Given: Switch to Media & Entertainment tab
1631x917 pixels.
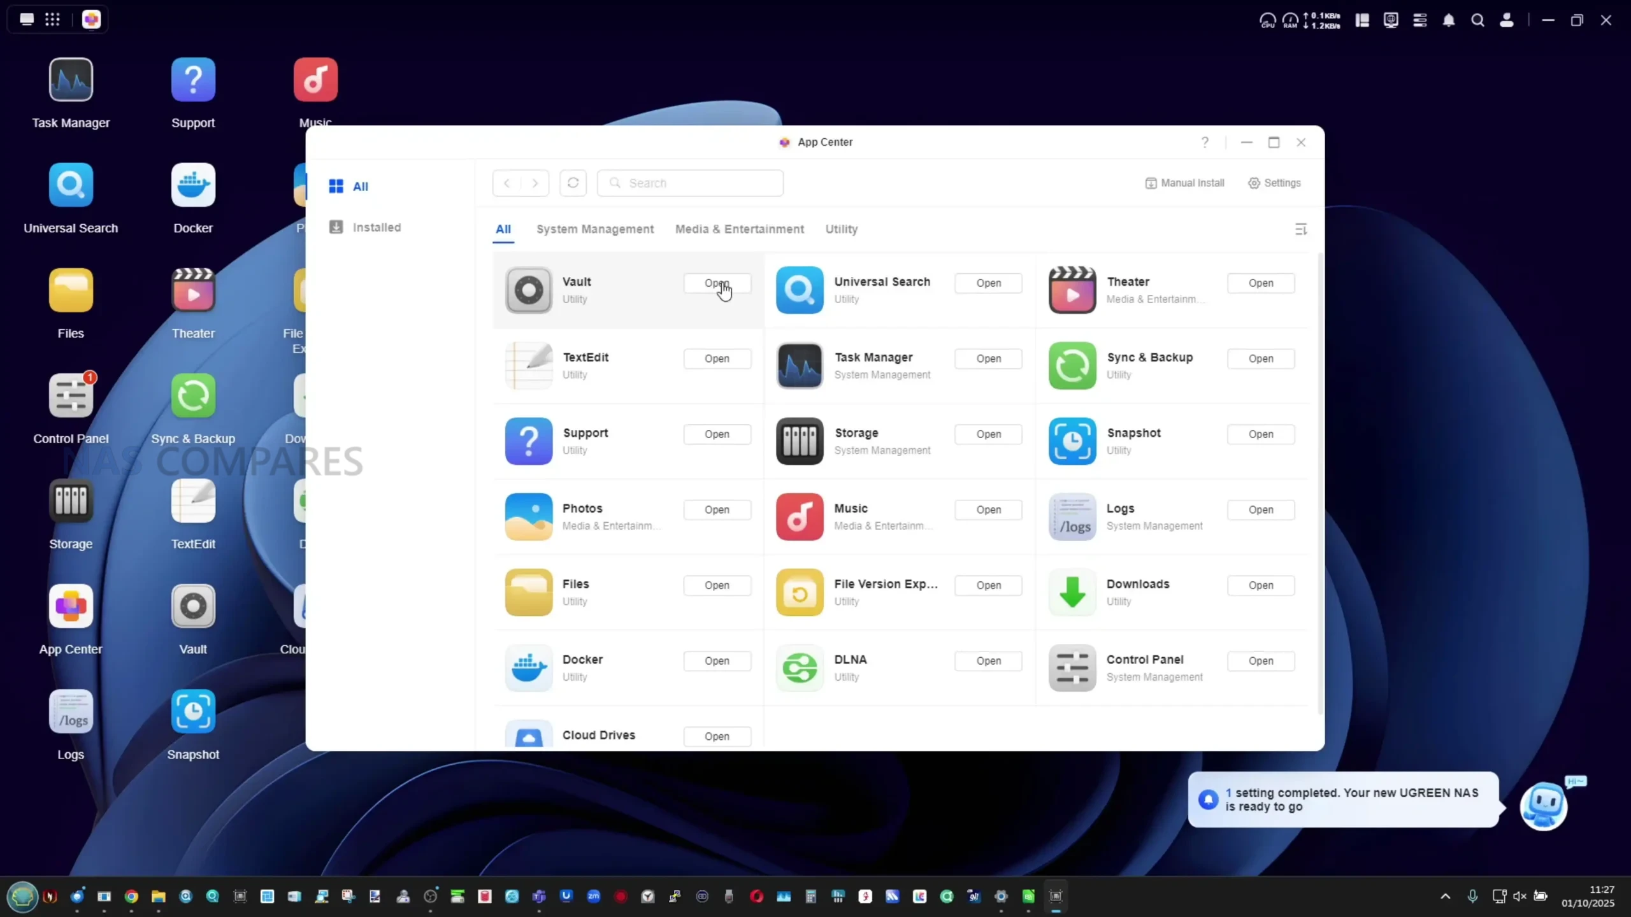Looking at the screenshot, I should coord(739,229).
